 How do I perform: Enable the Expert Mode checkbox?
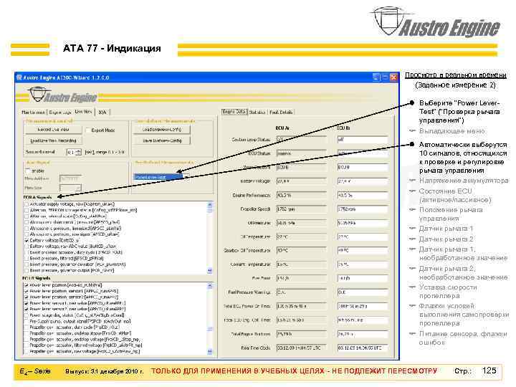coord(87,130)
